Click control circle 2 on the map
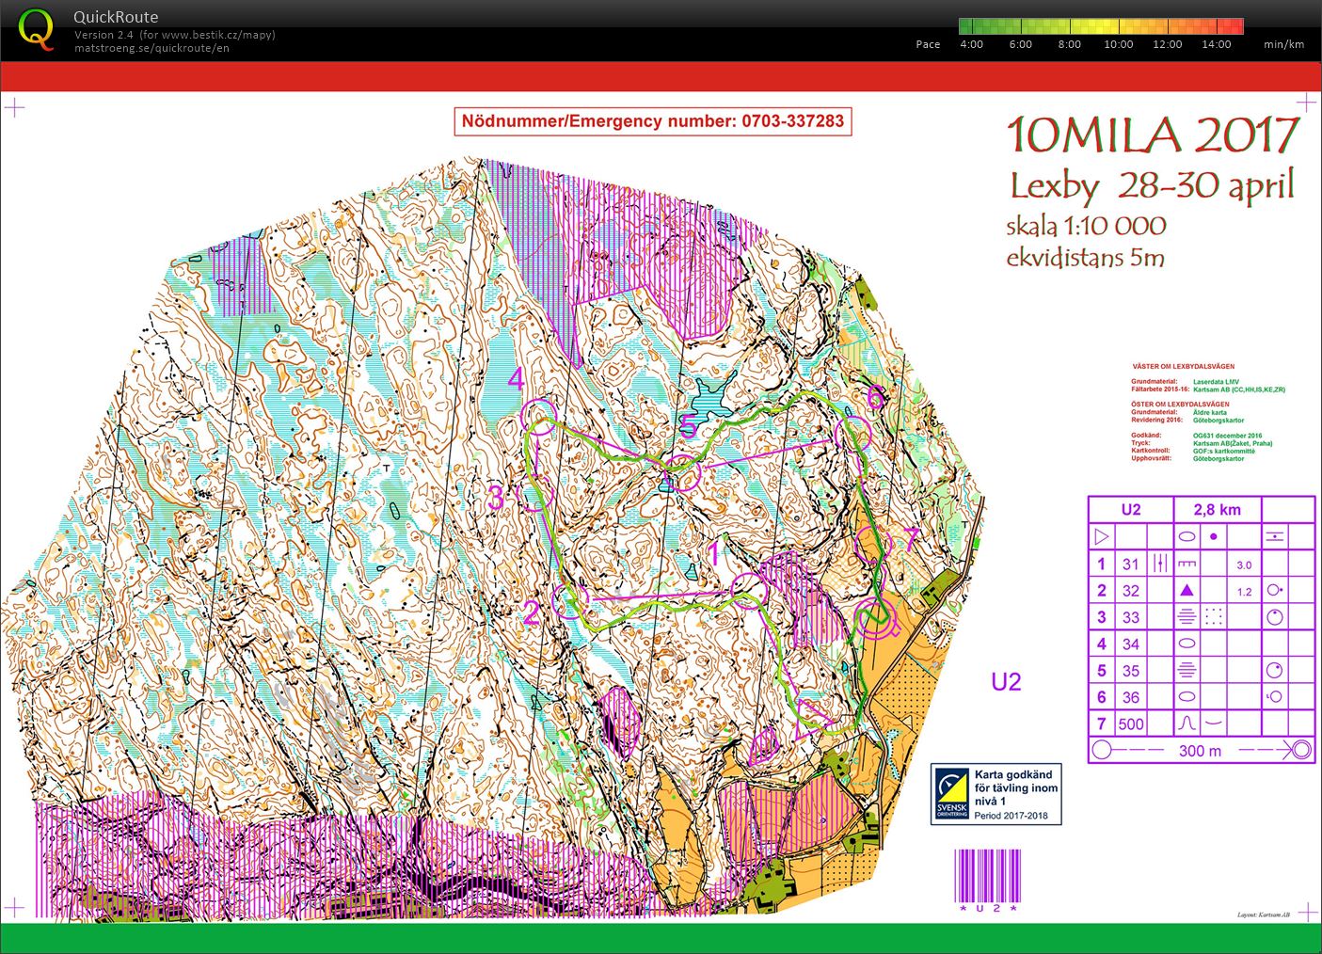Viewport: 1322px width, 954px height. (570, 601)
